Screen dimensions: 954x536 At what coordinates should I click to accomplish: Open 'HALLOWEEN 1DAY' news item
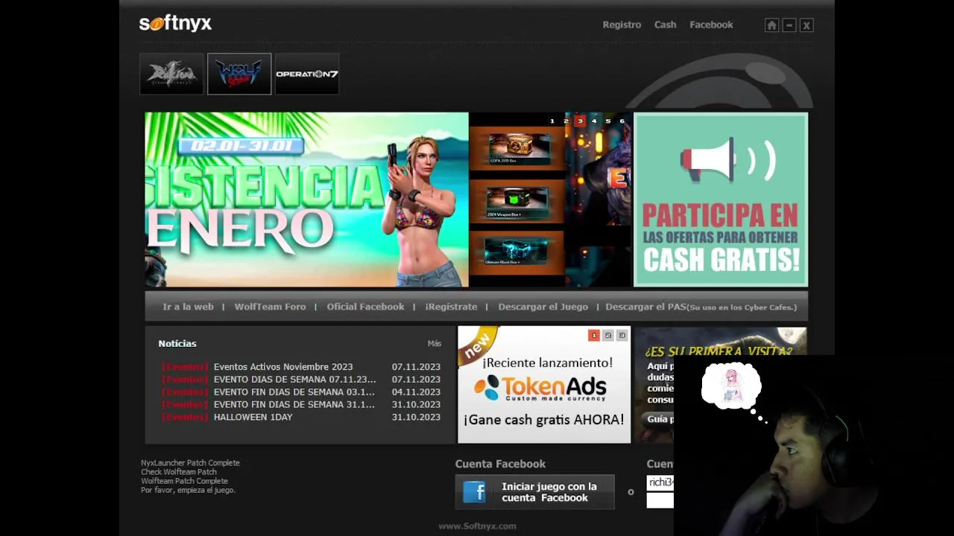coord(253,418)
